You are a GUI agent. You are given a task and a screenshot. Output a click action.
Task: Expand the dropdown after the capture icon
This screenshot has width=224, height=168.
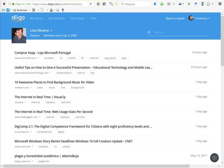(47, 10)
